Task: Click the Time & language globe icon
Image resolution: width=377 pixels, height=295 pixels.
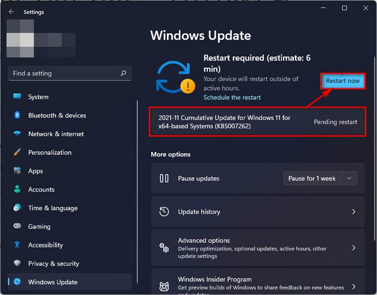Action: point(17,208)
